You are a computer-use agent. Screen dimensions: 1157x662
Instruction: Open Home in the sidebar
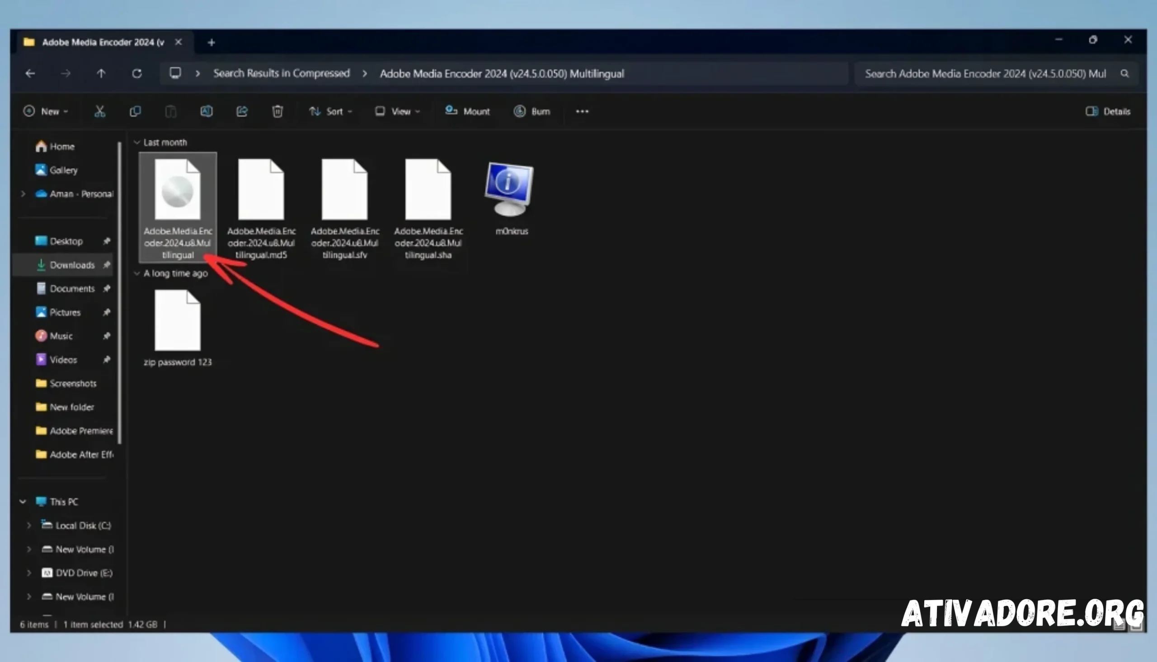[x=55, y=146]
